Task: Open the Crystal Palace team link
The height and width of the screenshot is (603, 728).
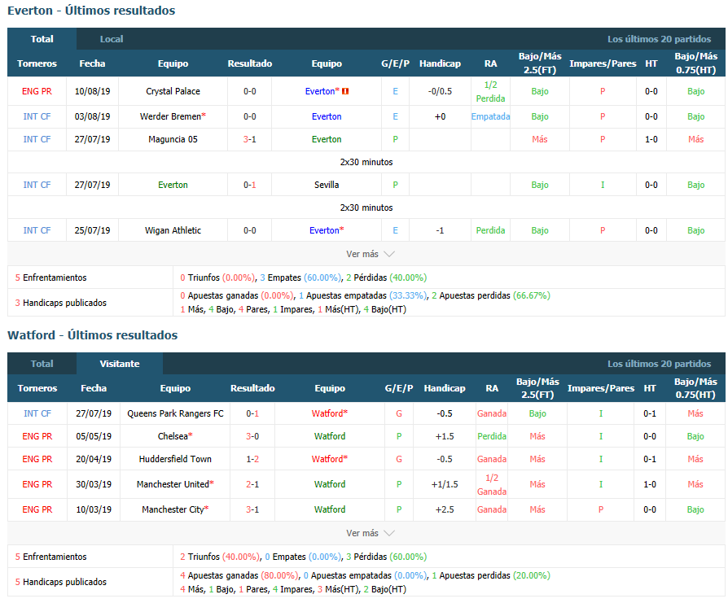Action: (173, 91)
